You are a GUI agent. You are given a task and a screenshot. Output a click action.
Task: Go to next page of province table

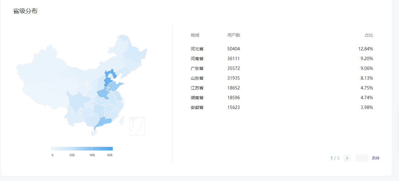(347, 158)
